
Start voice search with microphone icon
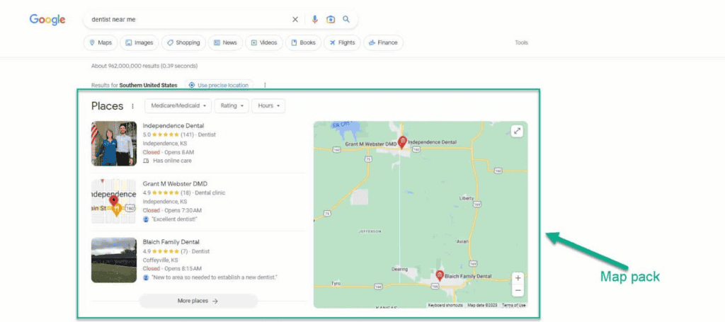(x=315, y=20)
